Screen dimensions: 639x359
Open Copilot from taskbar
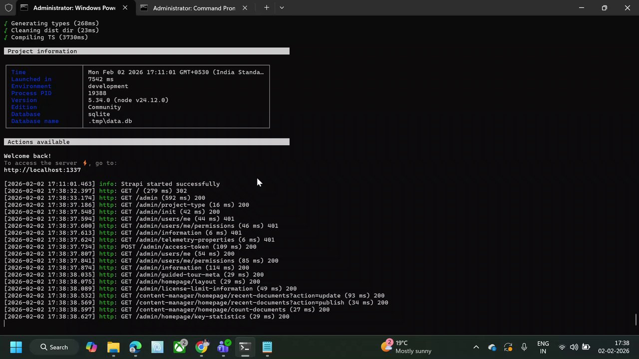pos(91,347)
